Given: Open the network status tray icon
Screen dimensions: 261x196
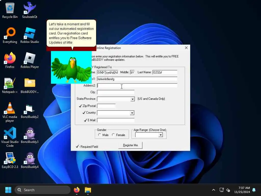Looking at the screenshot, I should click(x=221, y=190).
